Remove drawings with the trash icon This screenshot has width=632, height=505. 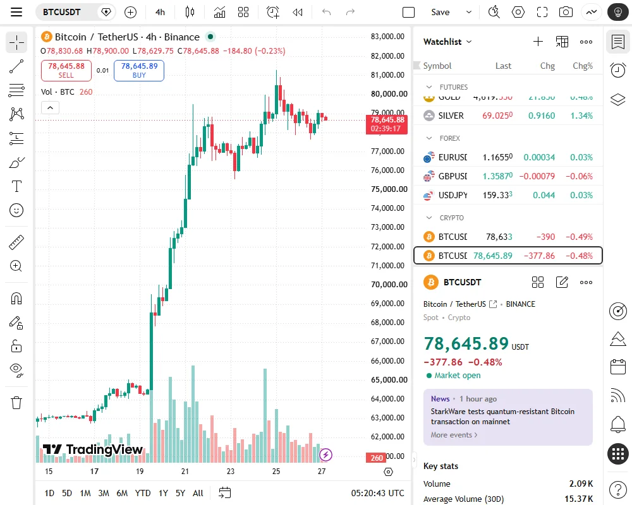[x=16, y=402]
